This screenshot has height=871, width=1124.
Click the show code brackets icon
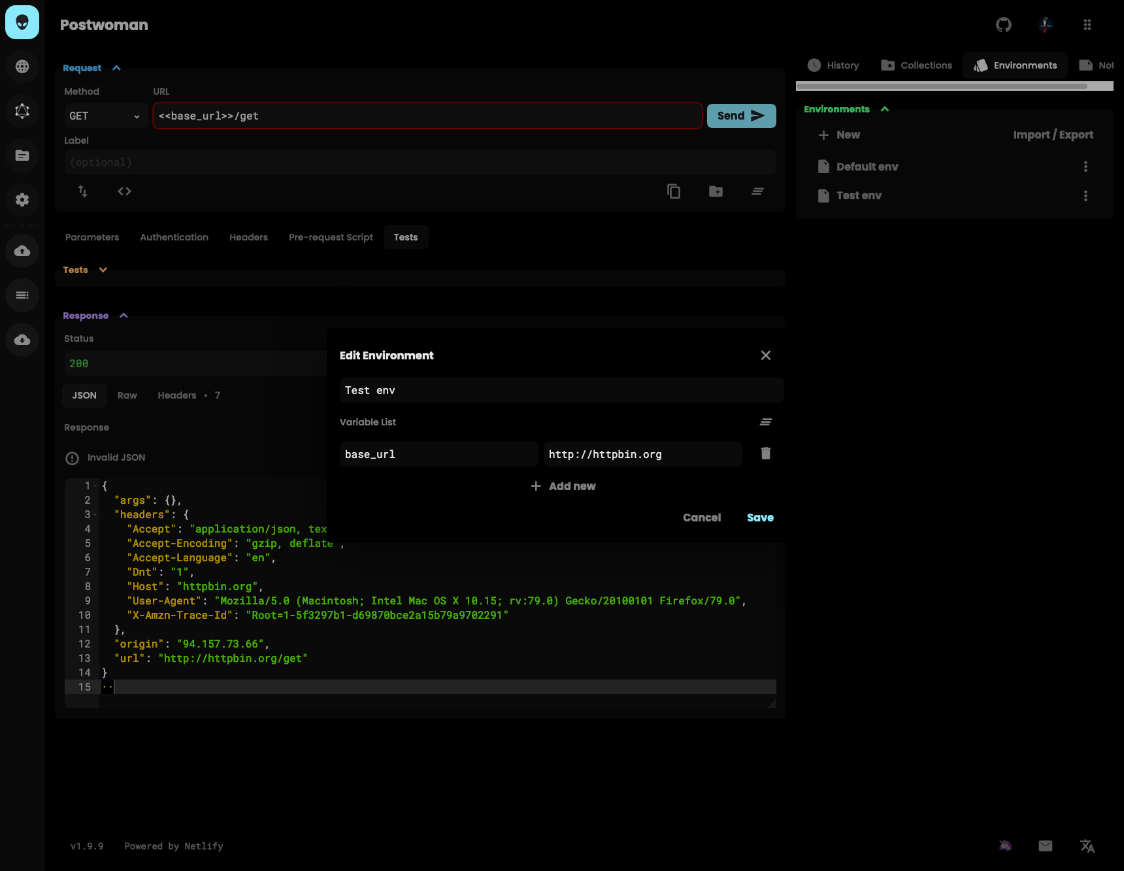124,191
